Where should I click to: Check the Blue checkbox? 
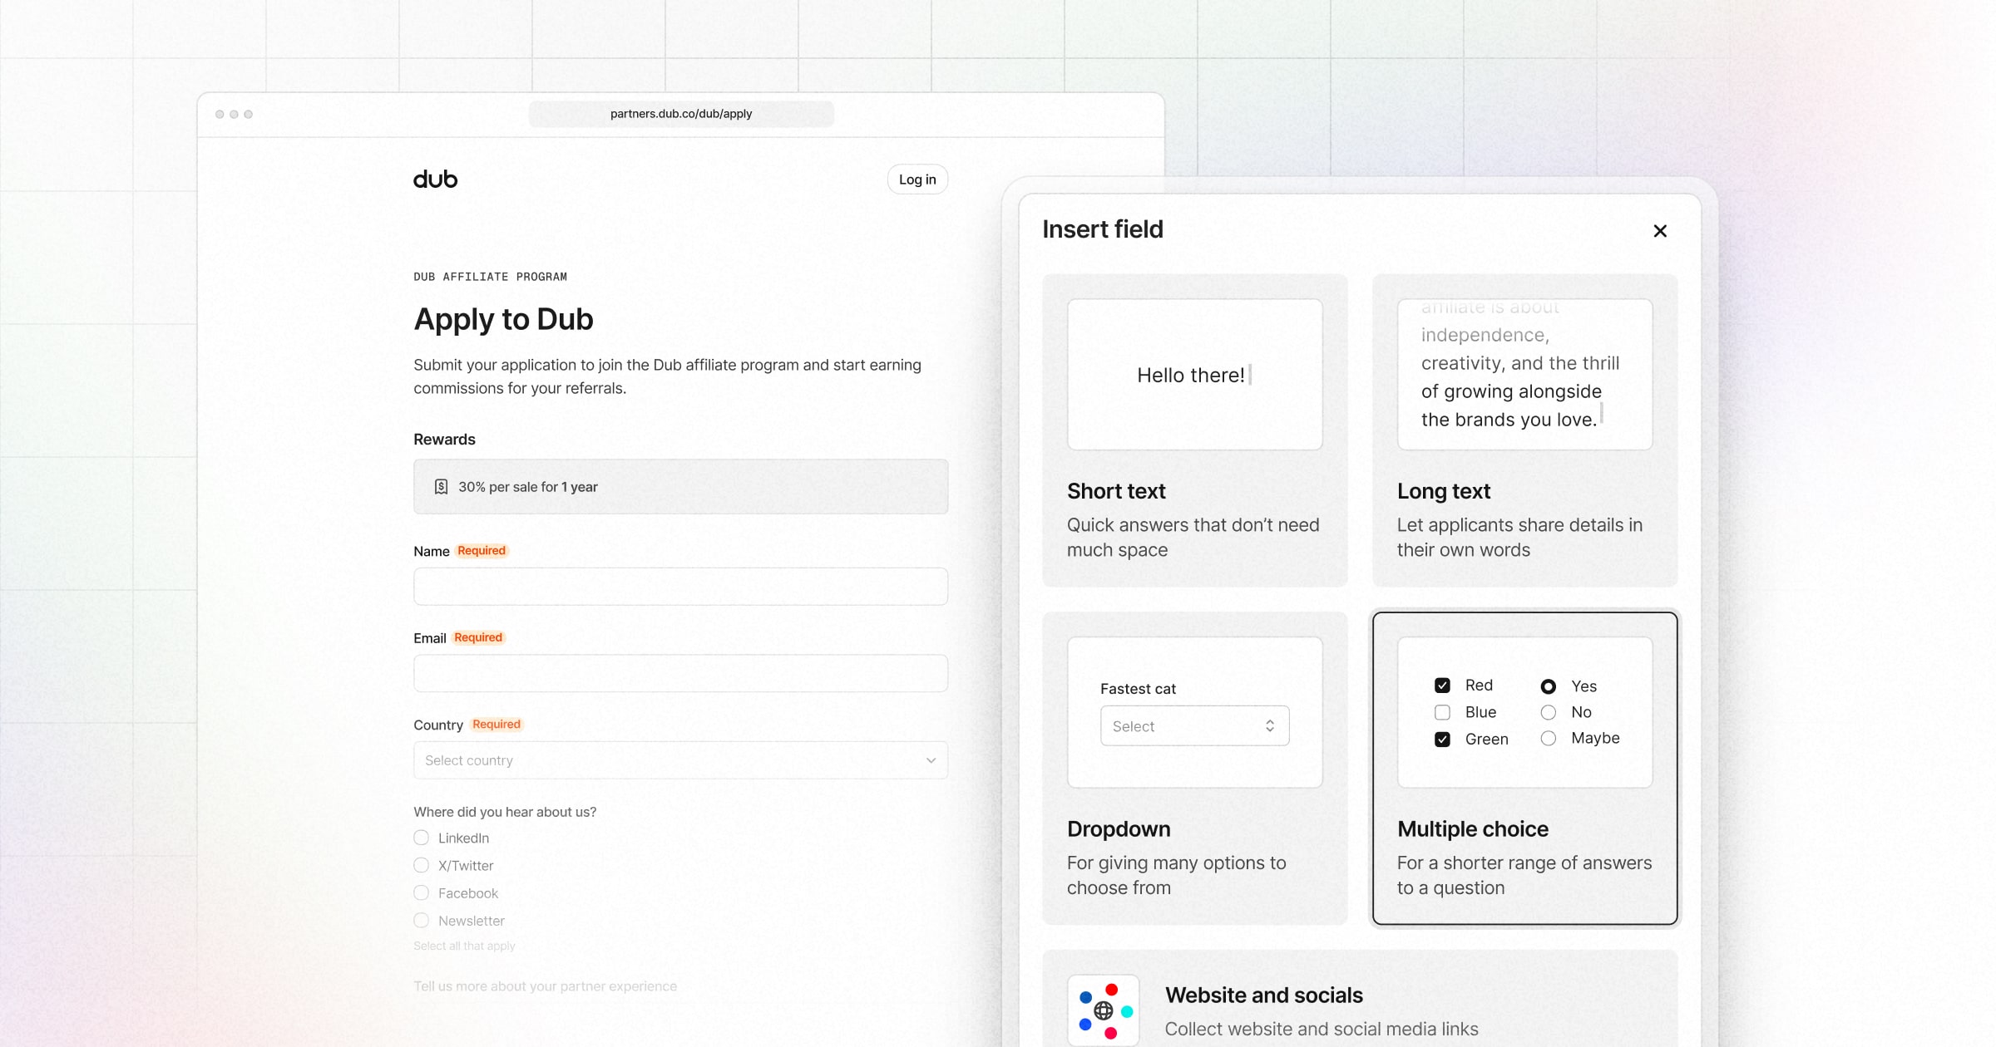click(1442, 713)
